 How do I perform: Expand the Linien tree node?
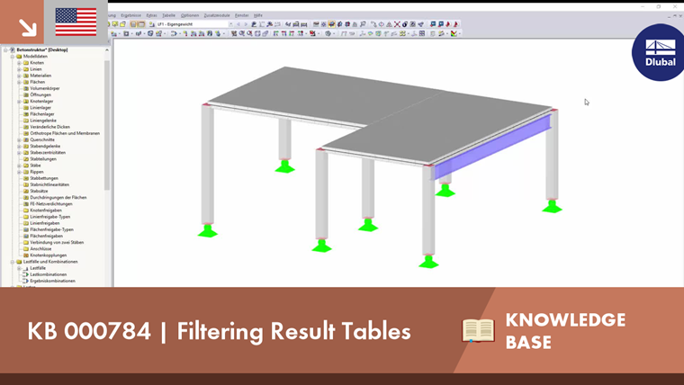[19, 69]
